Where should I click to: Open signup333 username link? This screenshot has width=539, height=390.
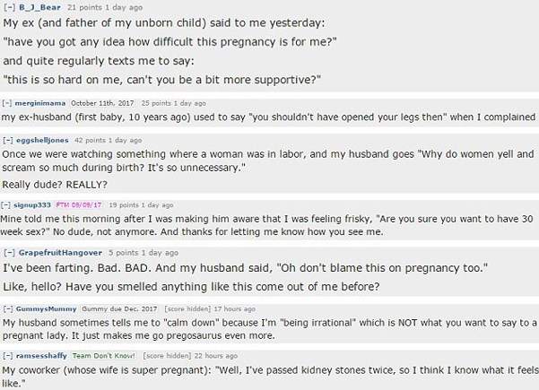click(x=32, y=205)
